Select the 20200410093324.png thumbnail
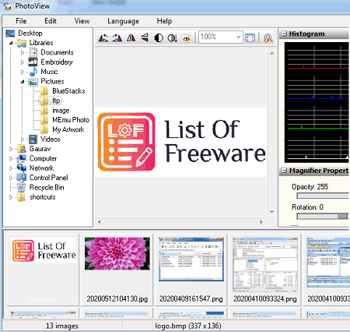This screenshot has height=332, width=350. click(265, 270)
